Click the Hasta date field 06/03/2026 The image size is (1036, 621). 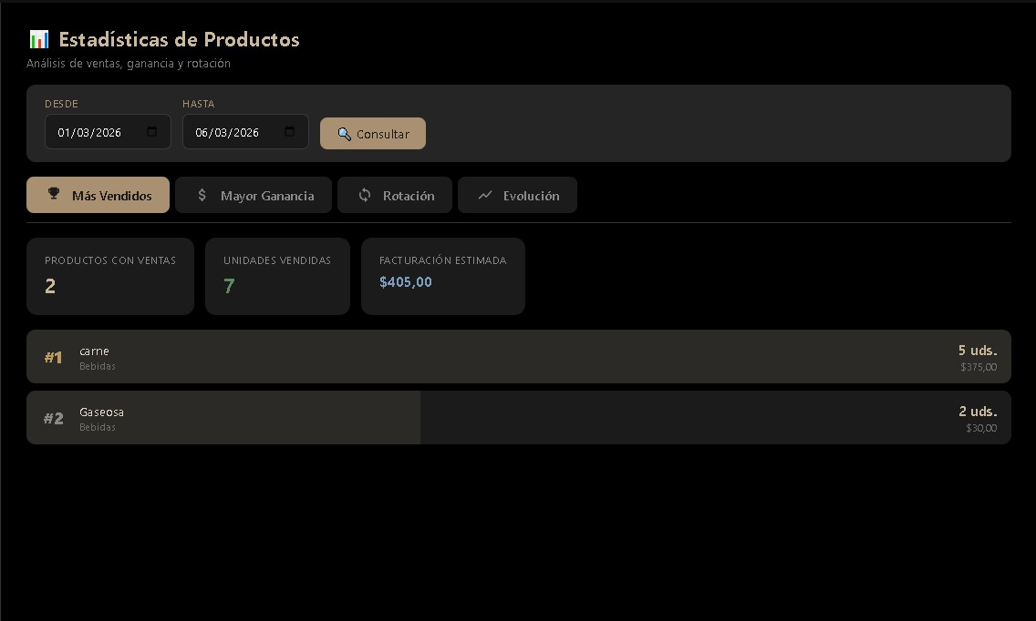pyautogui.click(x=227, y=132)
